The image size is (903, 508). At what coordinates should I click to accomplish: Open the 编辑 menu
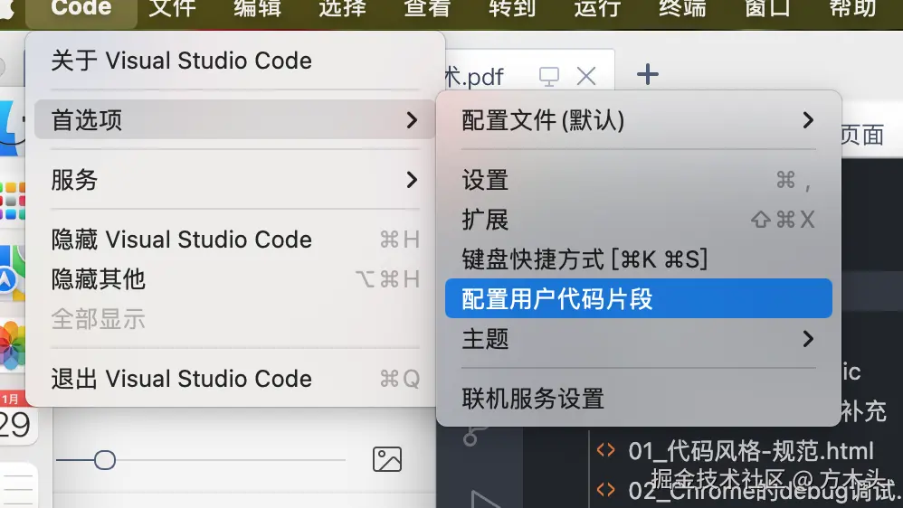pos(258,8)
